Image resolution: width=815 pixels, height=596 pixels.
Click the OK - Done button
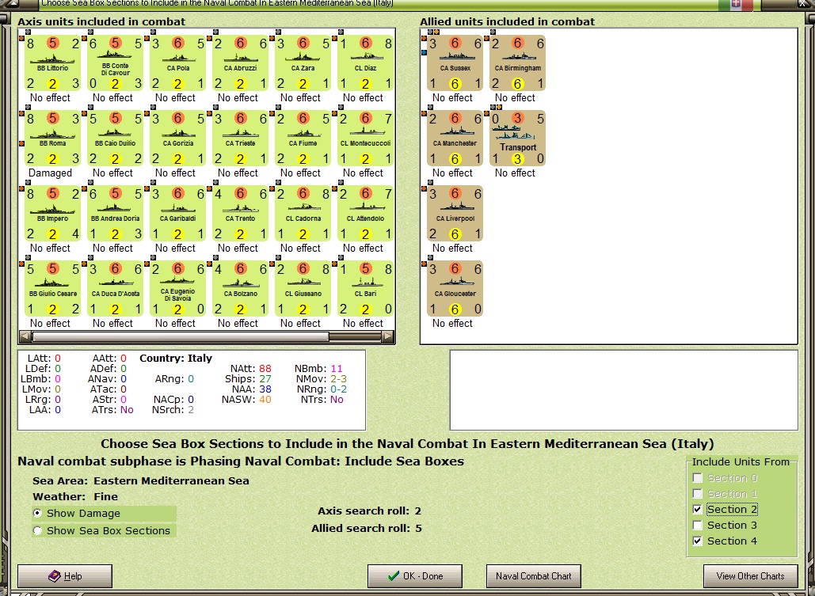(415, 575)
